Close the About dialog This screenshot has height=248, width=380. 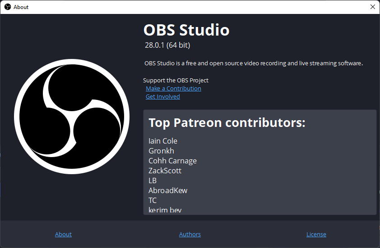tap(373, 7)
